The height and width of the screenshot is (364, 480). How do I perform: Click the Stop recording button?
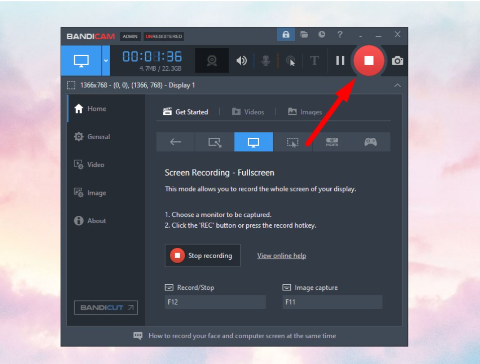[x=202, y=256]
